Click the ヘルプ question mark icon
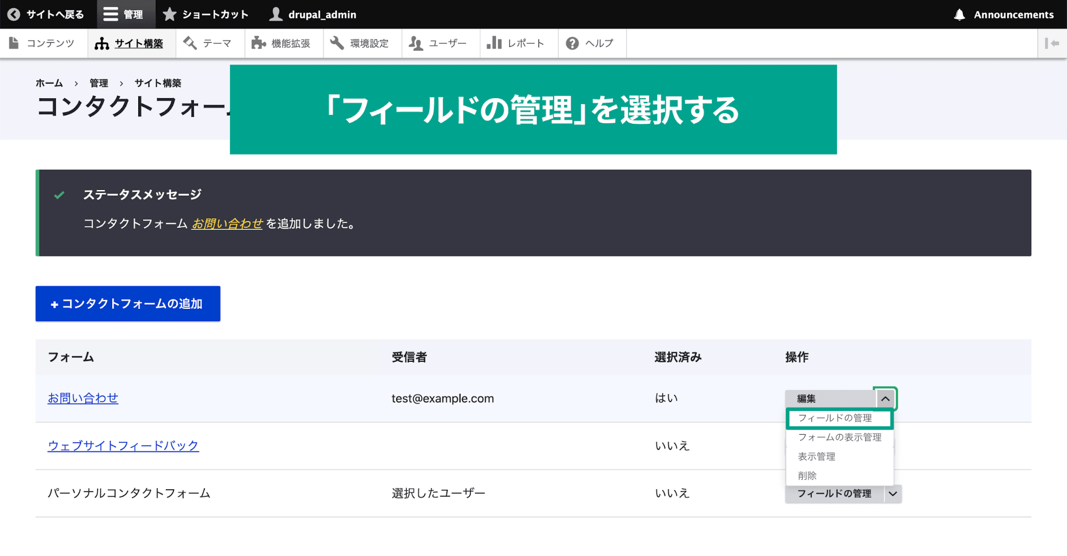Viewport: 1067px width, 556px height. click(x=572, y=43)
